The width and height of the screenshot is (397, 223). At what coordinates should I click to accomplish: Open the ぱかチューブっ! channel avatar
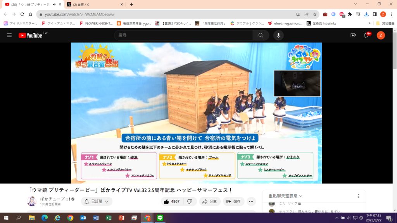[x=32, y=201]
